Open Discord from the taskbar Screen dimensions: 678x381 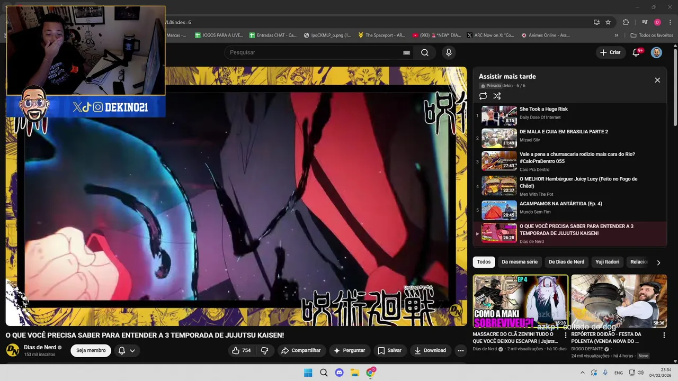(x=340, y=373)
